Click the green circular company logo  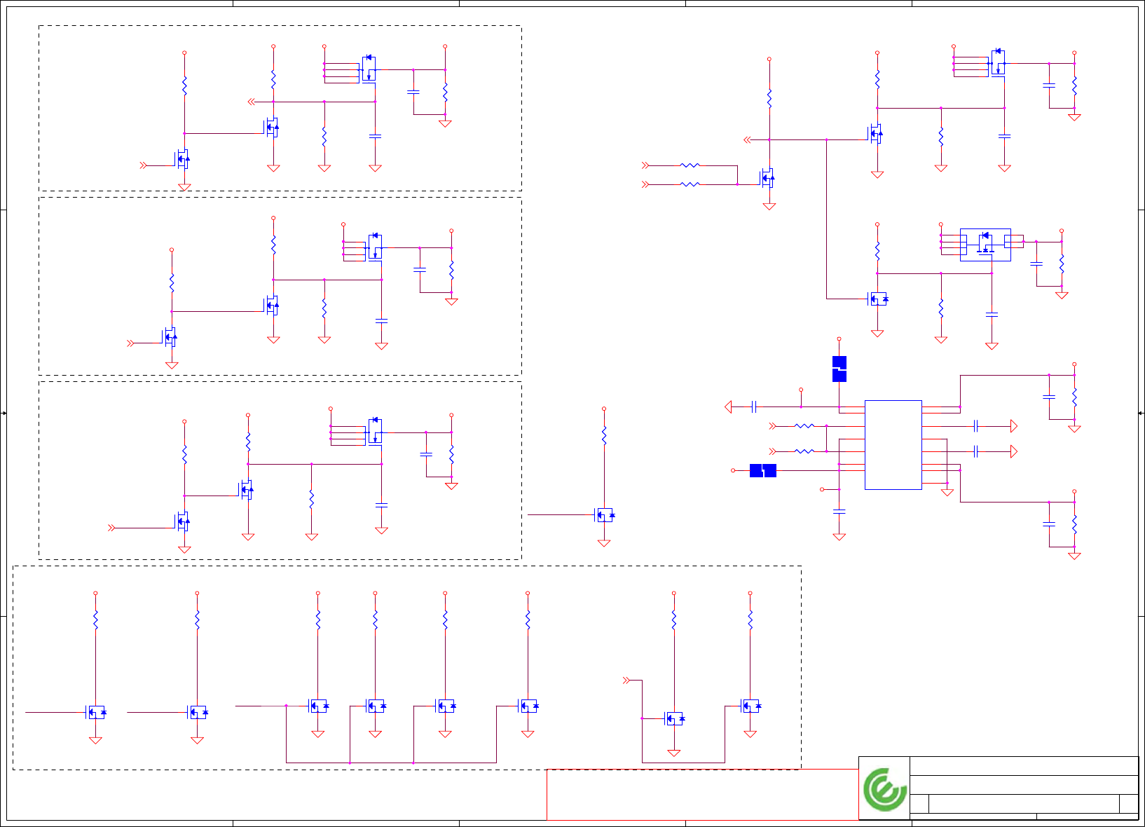(x=884, y=789)
